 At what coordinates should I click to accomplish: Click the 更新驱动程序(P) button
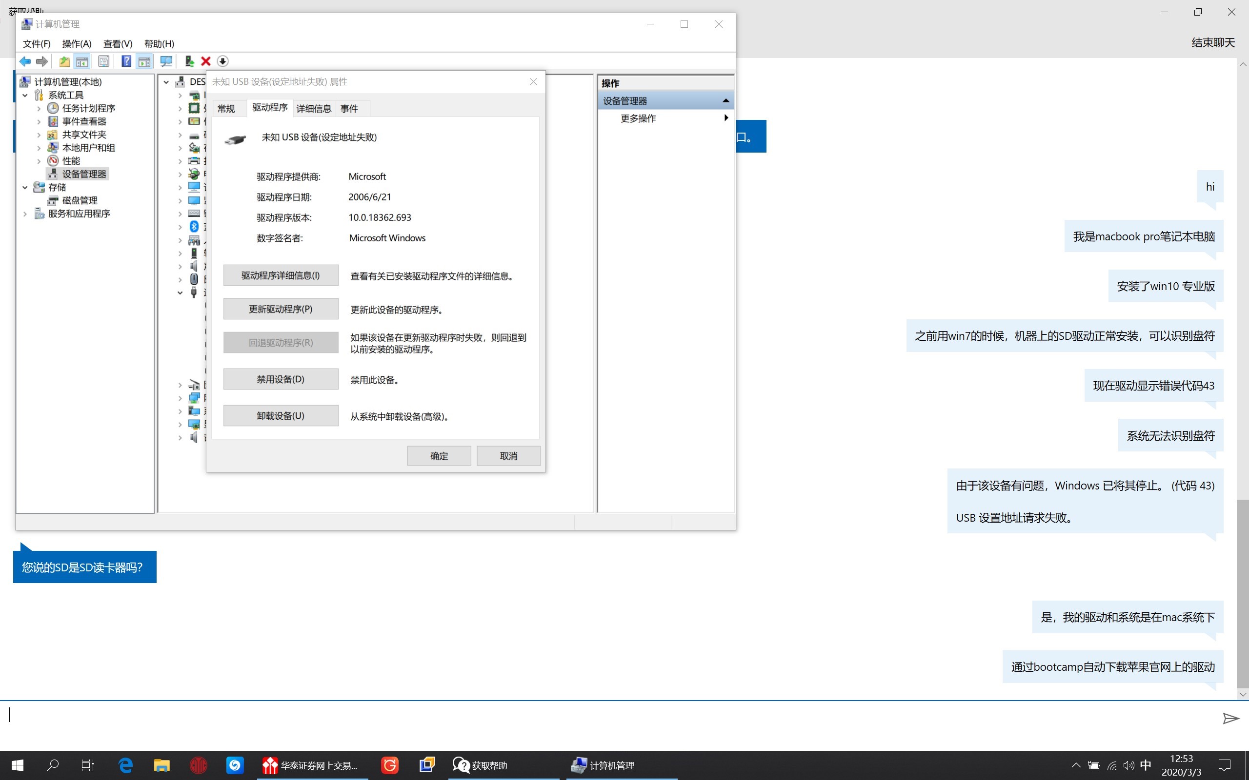coord(280,309)
